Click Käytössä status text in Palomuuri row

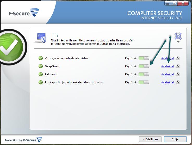tap(131, 74)
